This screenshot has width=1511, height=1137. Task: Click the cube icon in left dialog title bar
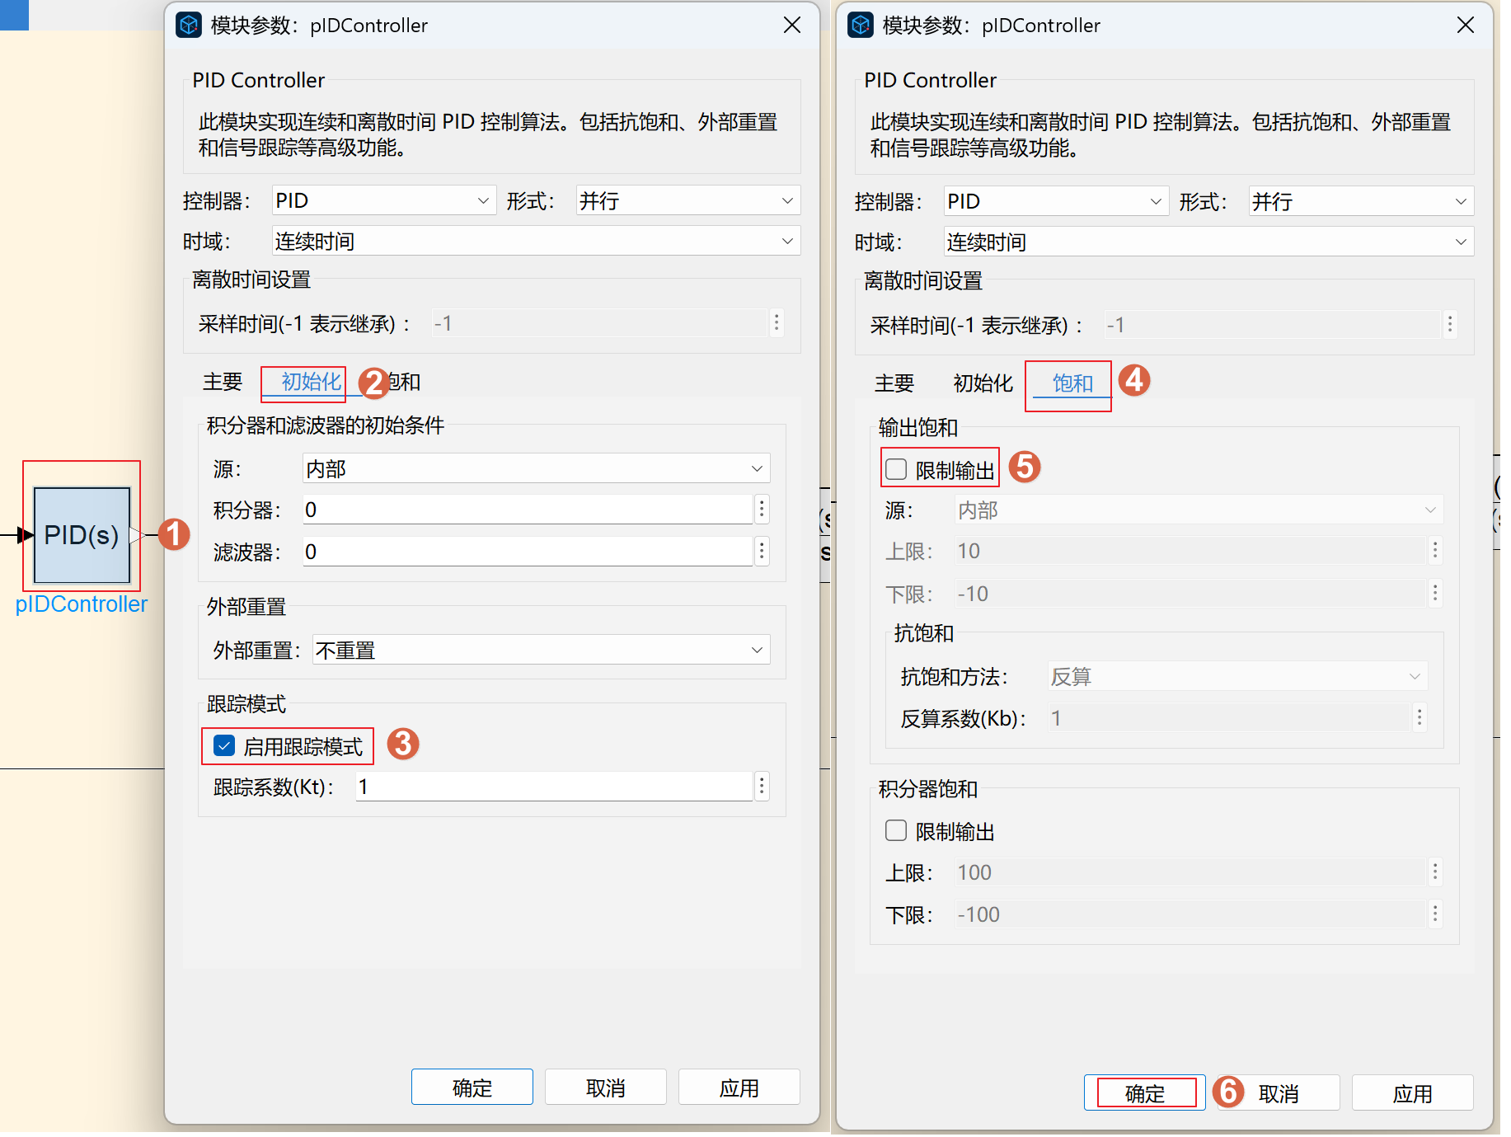[189, 26]
